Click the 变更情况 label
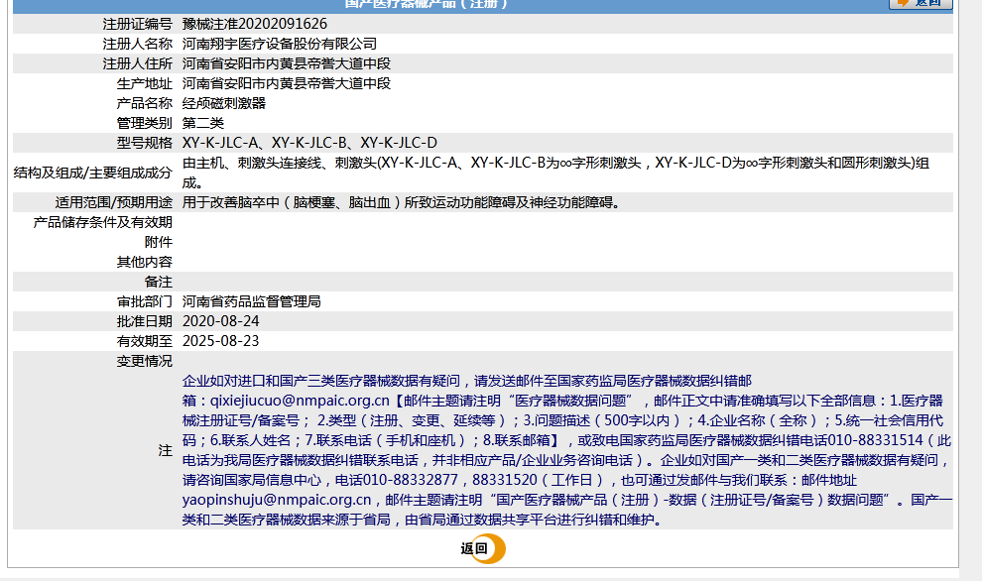982x581 pixels. (x=144, y=361)
